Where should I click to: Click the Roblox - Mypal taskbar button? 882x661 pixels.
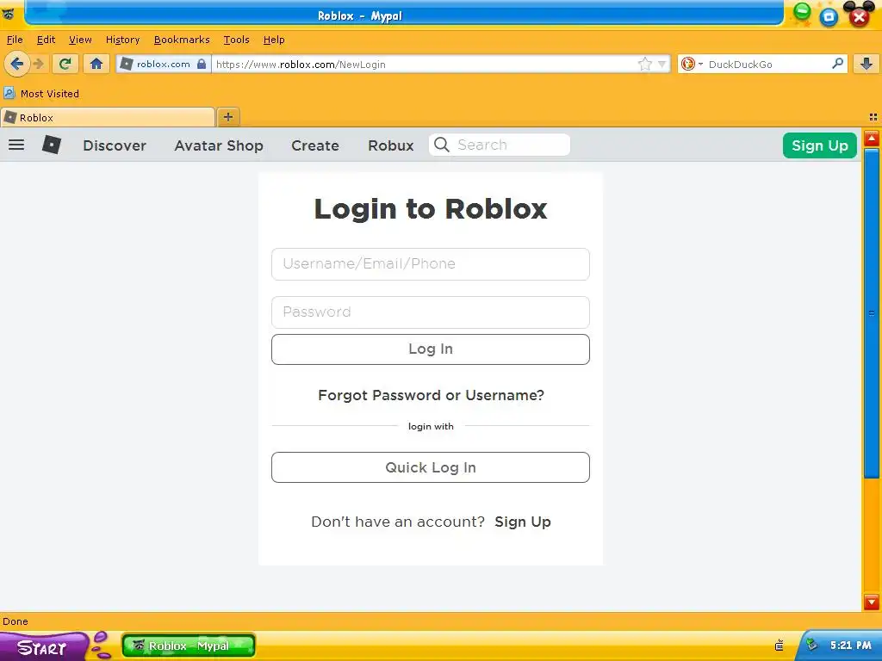pyautogui.click(x=189, y=646)
